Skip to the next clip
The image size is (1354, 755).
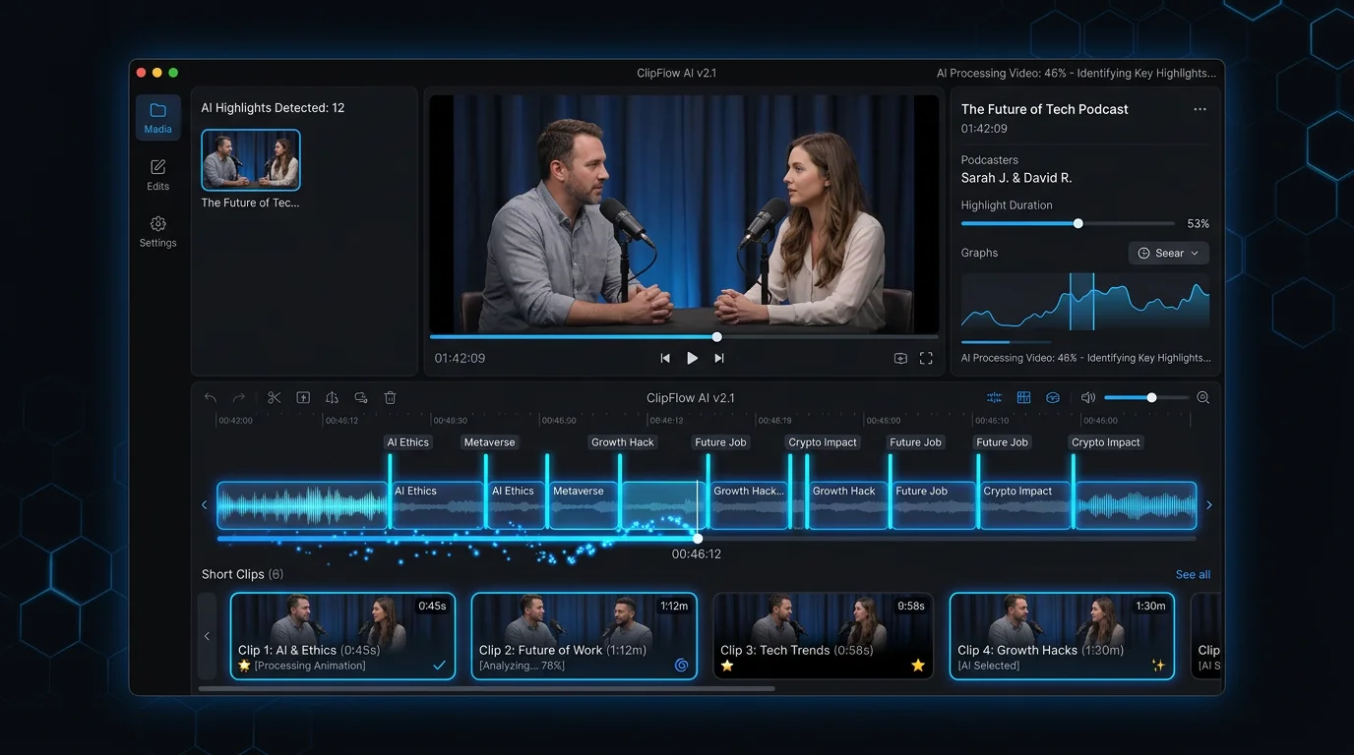719,359
